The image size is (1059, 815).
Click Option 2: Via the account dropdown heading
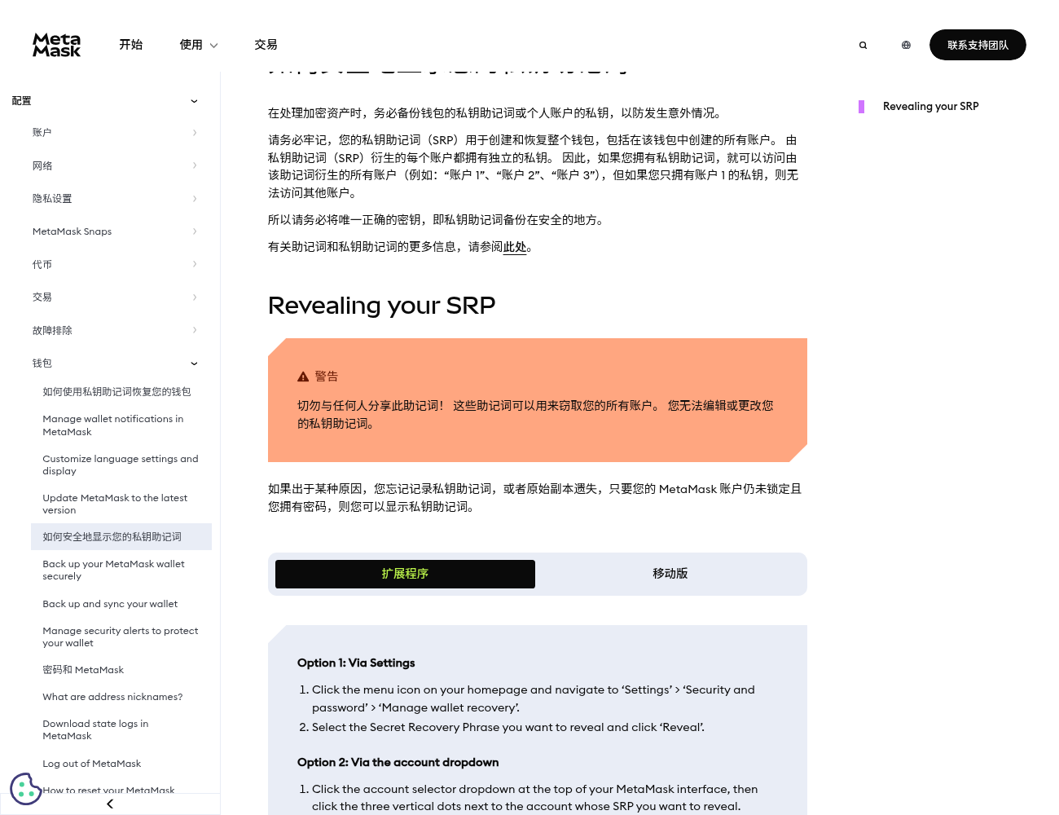click(398, 763)
